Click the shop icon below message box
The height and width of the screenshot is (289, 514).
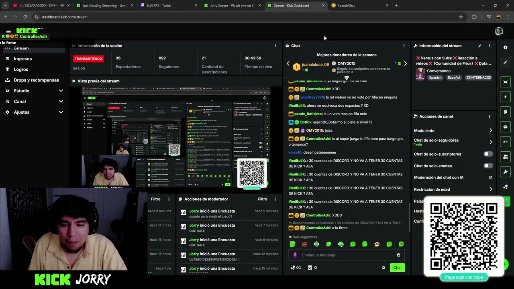click(310, 268)
